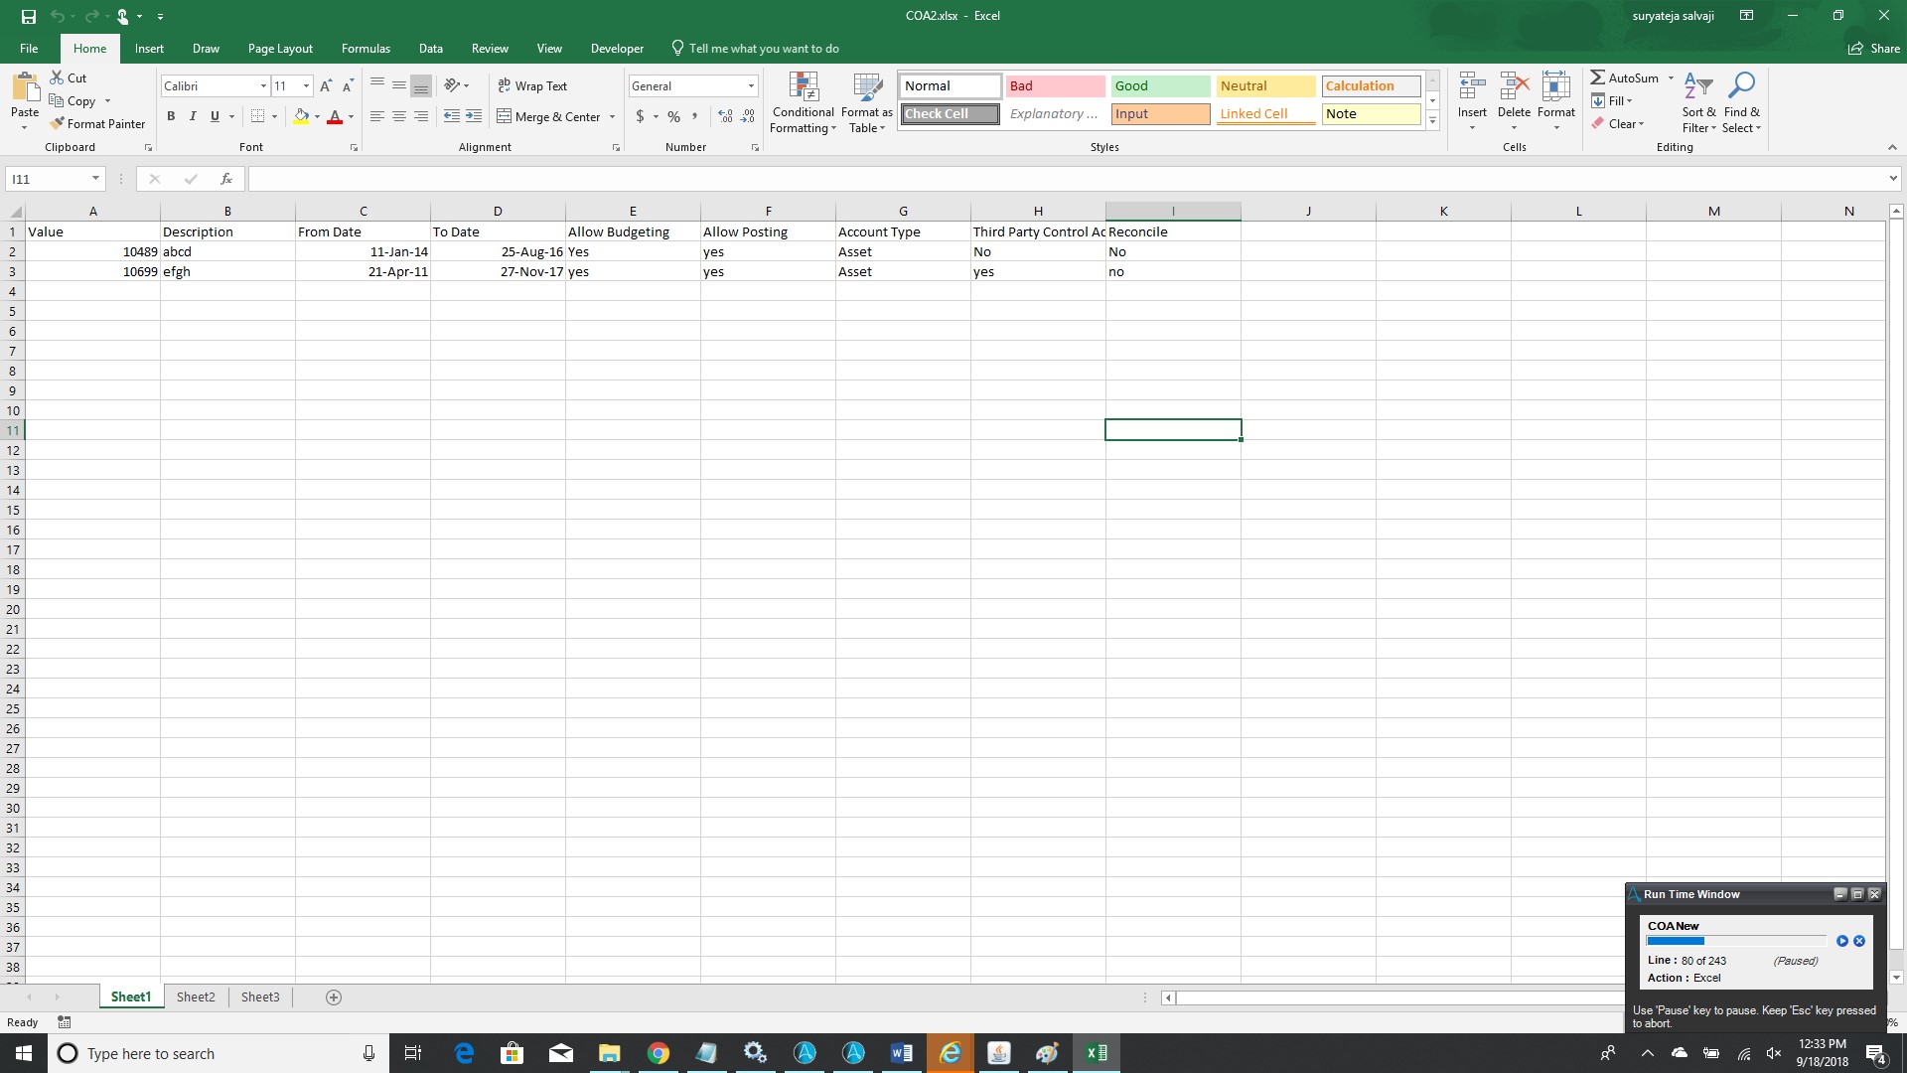Open the font name Calibri dropdown

[263, 86]
